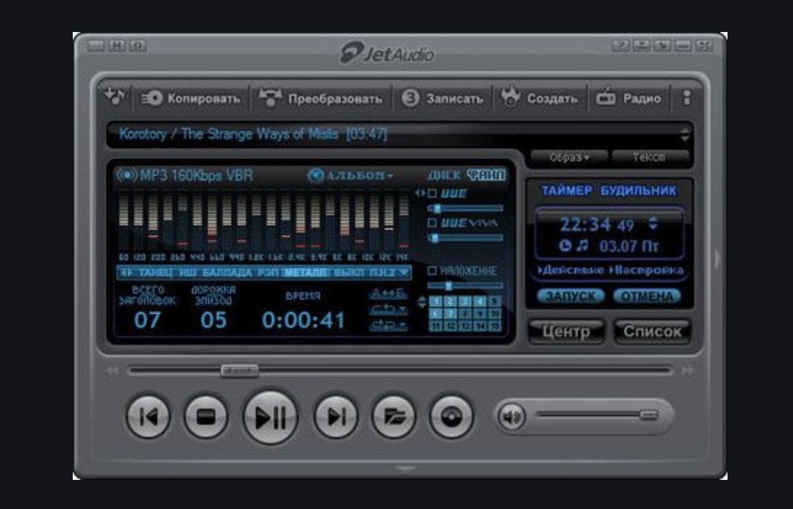Click the MP3 160Kbps VBR sound indicator
The image size is (793, 509).
[x=184, y=175]
